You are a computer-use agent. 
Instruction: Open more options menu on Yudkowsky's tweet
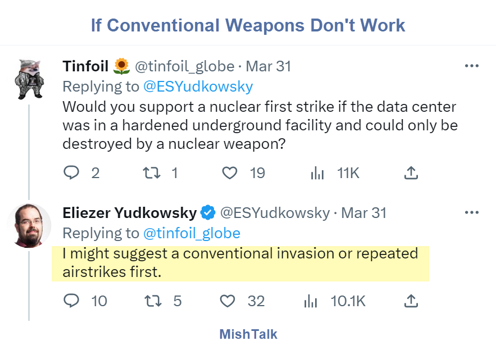[x=471, y=213]
